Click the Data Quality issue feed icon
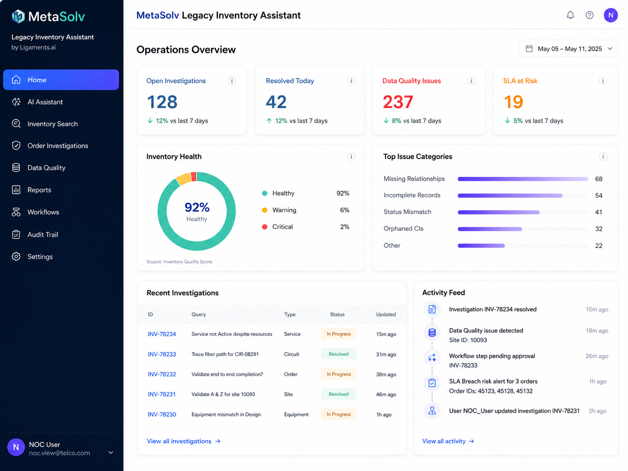Screen dimensions: 628x471 tap(432, 333)
